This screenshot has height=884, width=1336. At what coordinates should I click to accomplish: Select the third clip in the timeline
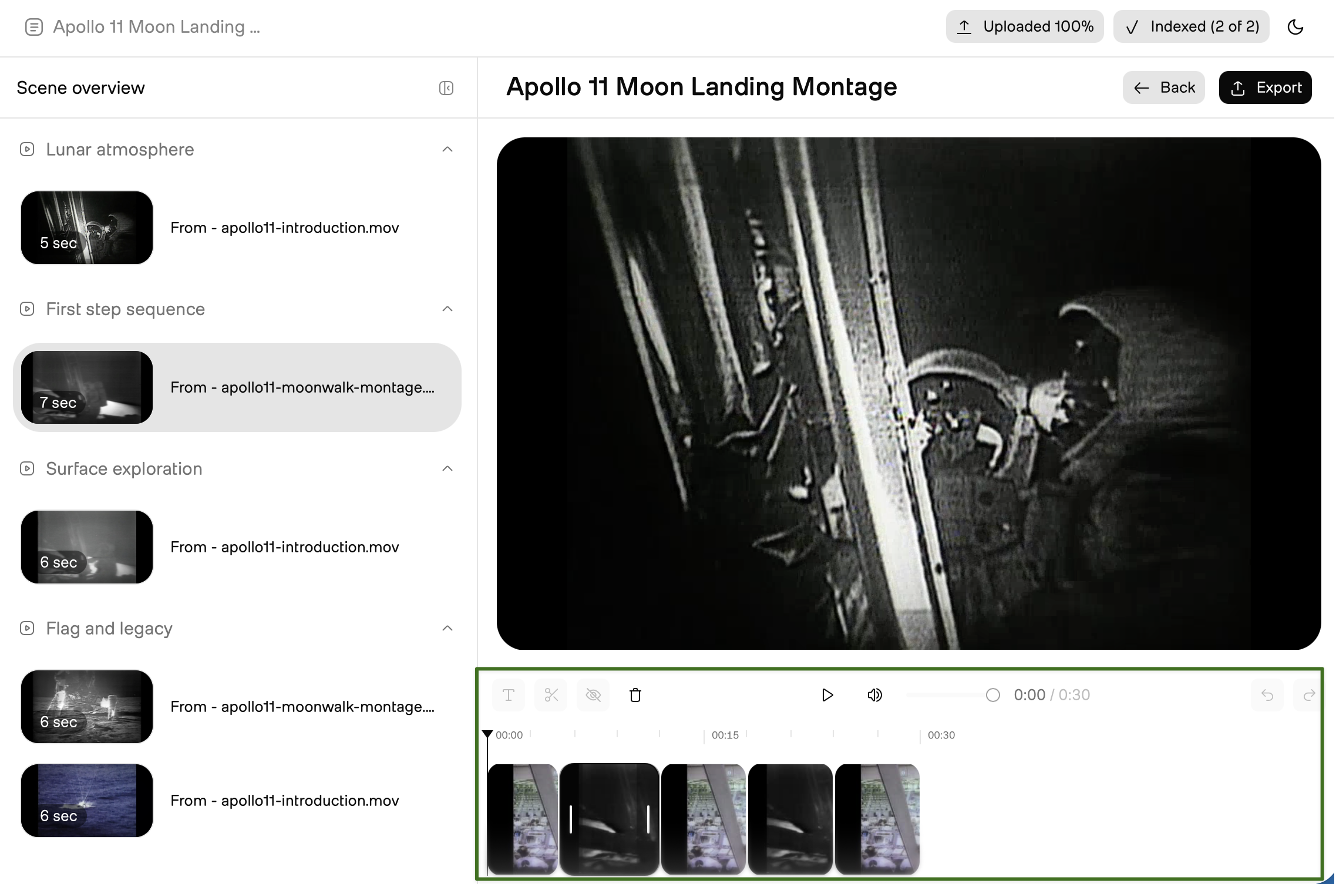(x=704, y=819)
